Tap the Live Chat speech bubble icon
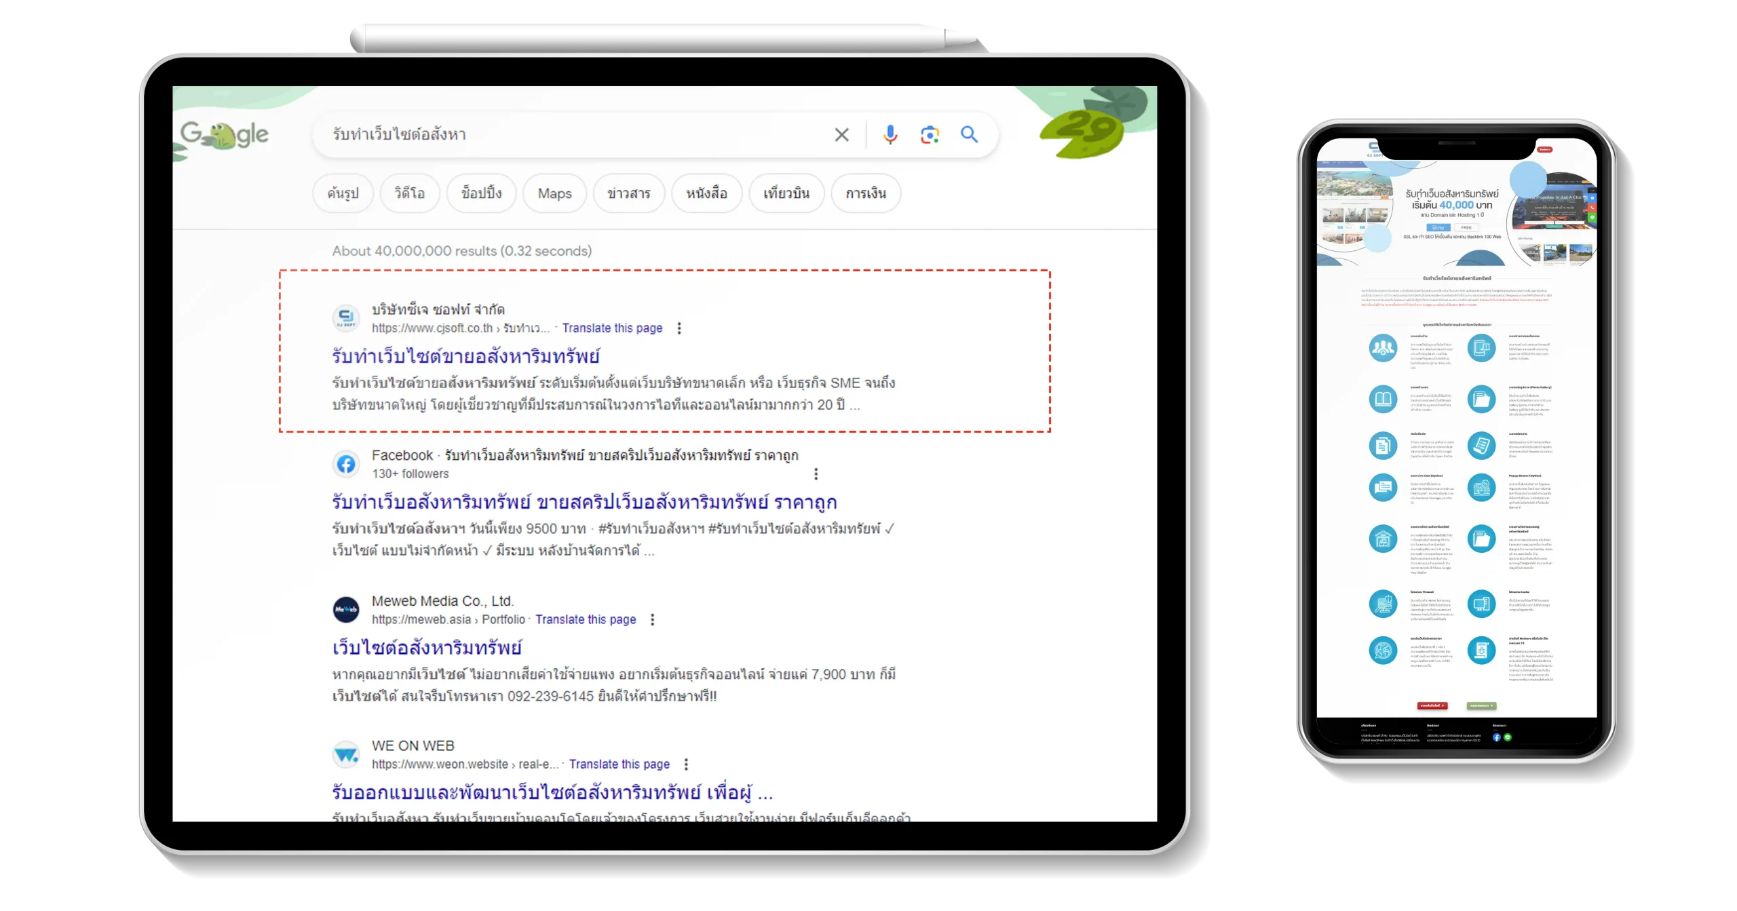Image resolution: width=1737 pixels, height=911 pixels. 1383,487
